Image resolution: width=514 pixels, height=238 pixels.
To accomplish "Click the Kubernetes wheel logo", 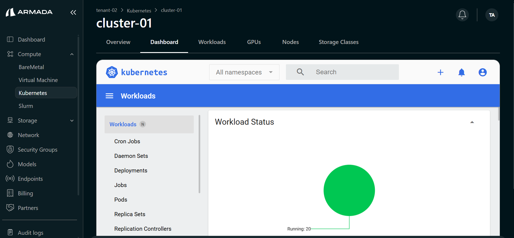I will [x=112, y=72].
